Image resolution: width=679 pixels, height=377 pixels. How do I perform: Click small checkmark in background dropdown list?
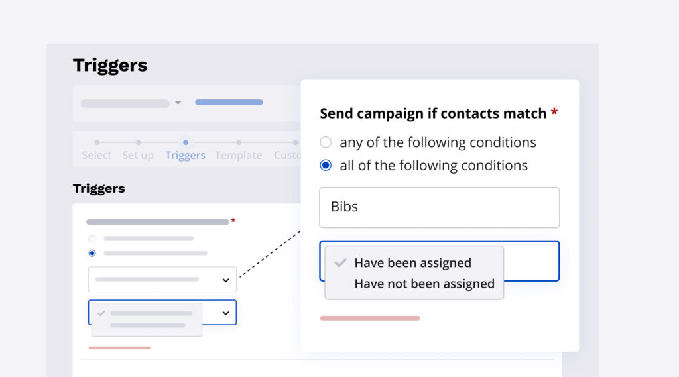click(101, 313)
